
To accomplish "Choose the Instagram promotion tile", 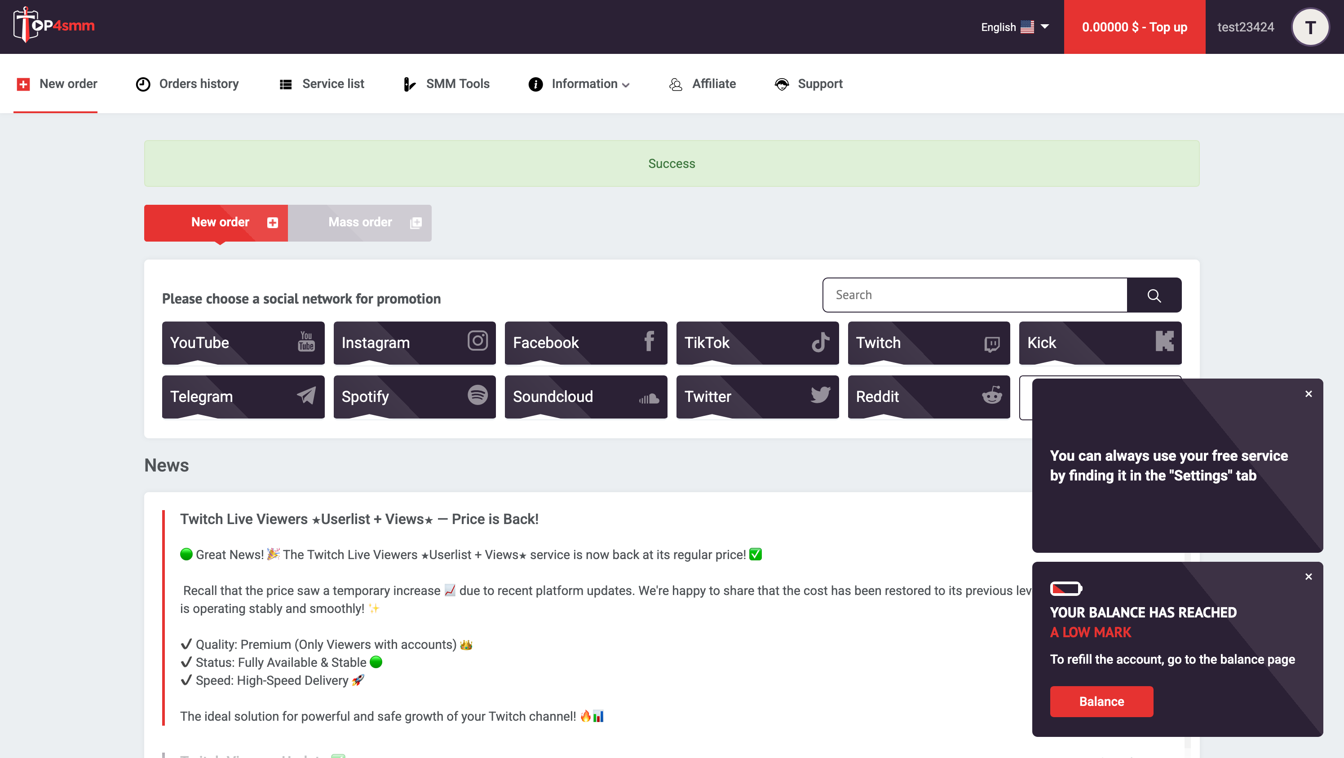I will pos(414,343).
